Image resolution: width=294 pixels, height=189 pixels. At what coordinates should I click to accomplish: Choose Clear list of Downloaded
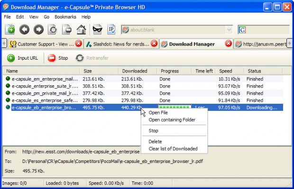tap(173, 149)
